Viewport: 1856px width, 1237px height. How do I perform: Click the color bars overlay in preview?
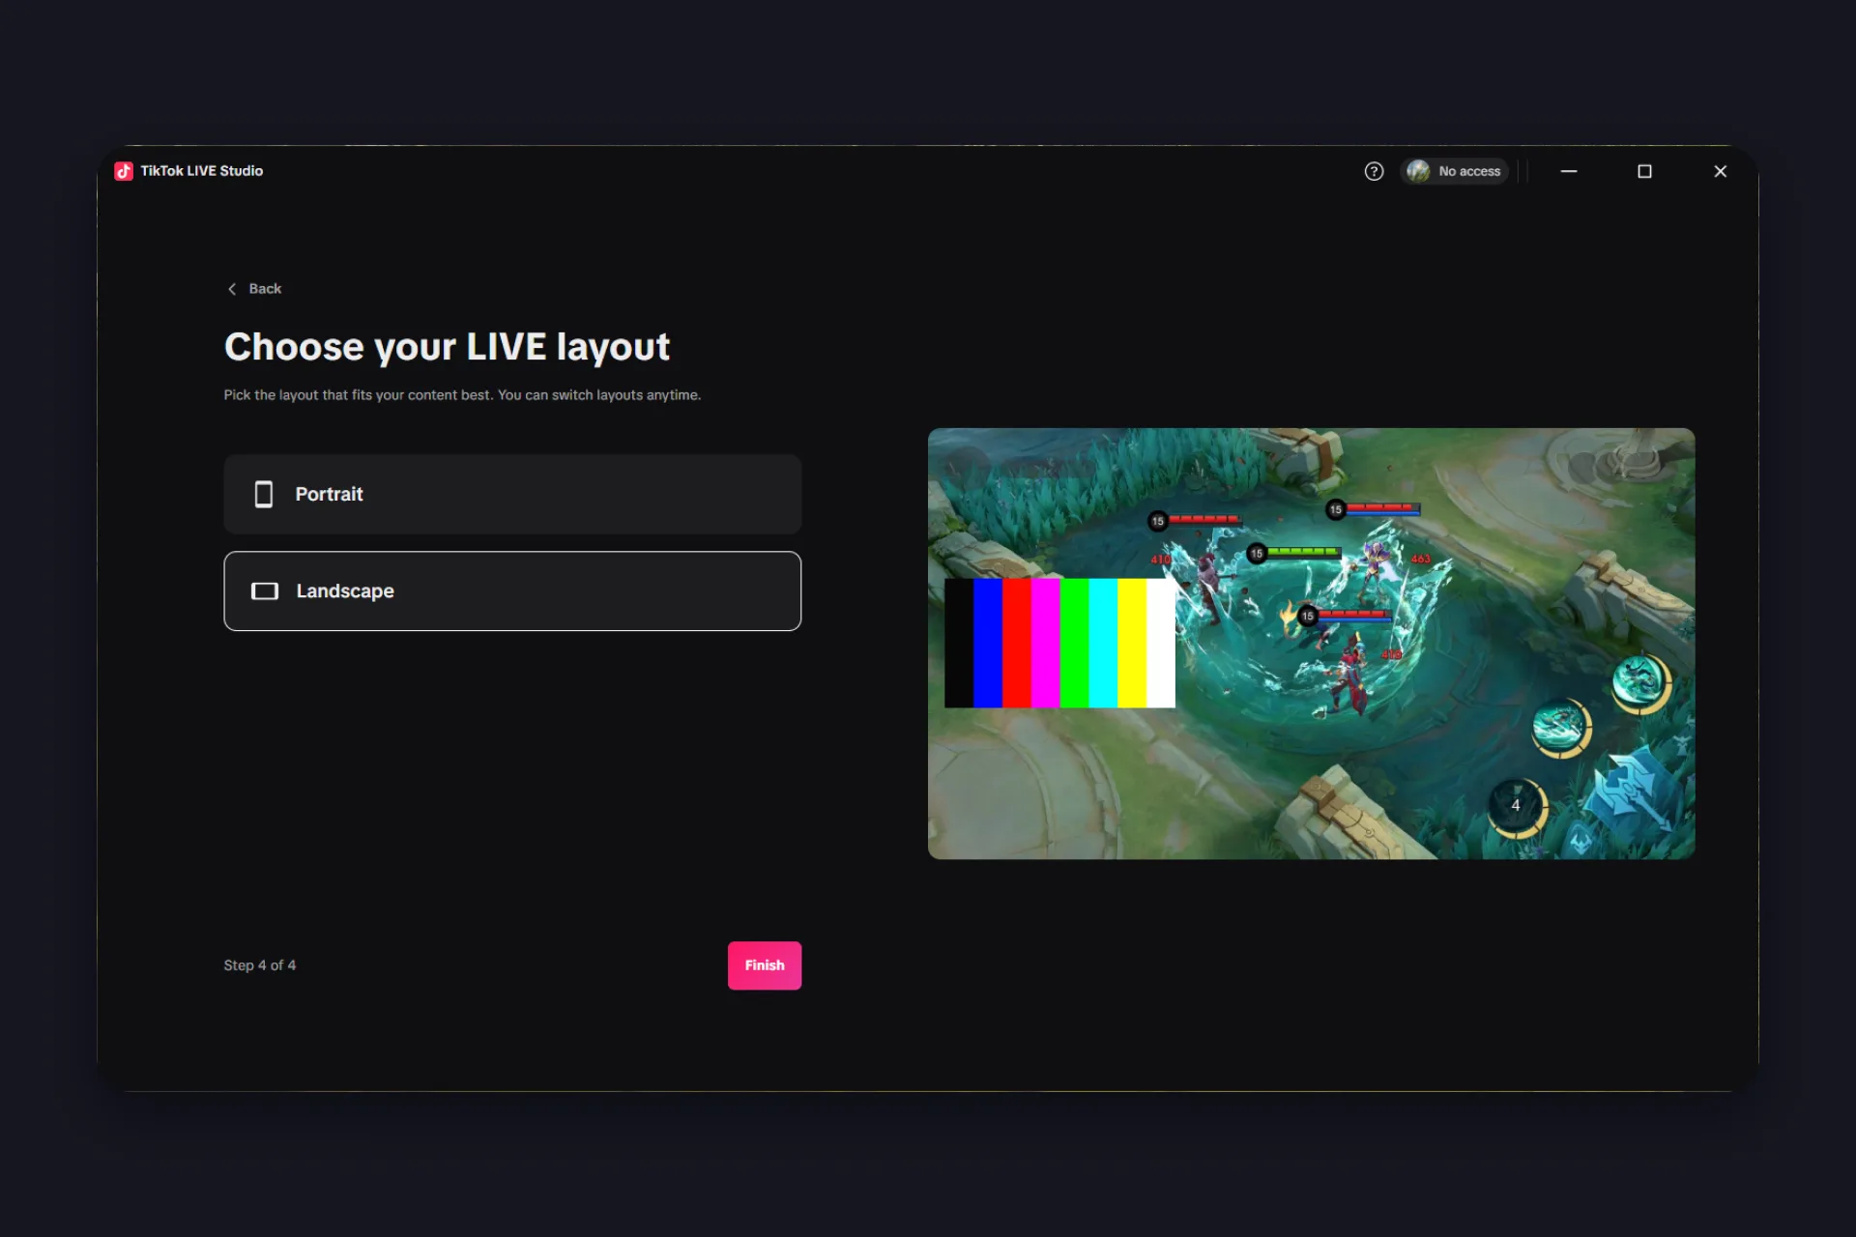(1059, 643)
